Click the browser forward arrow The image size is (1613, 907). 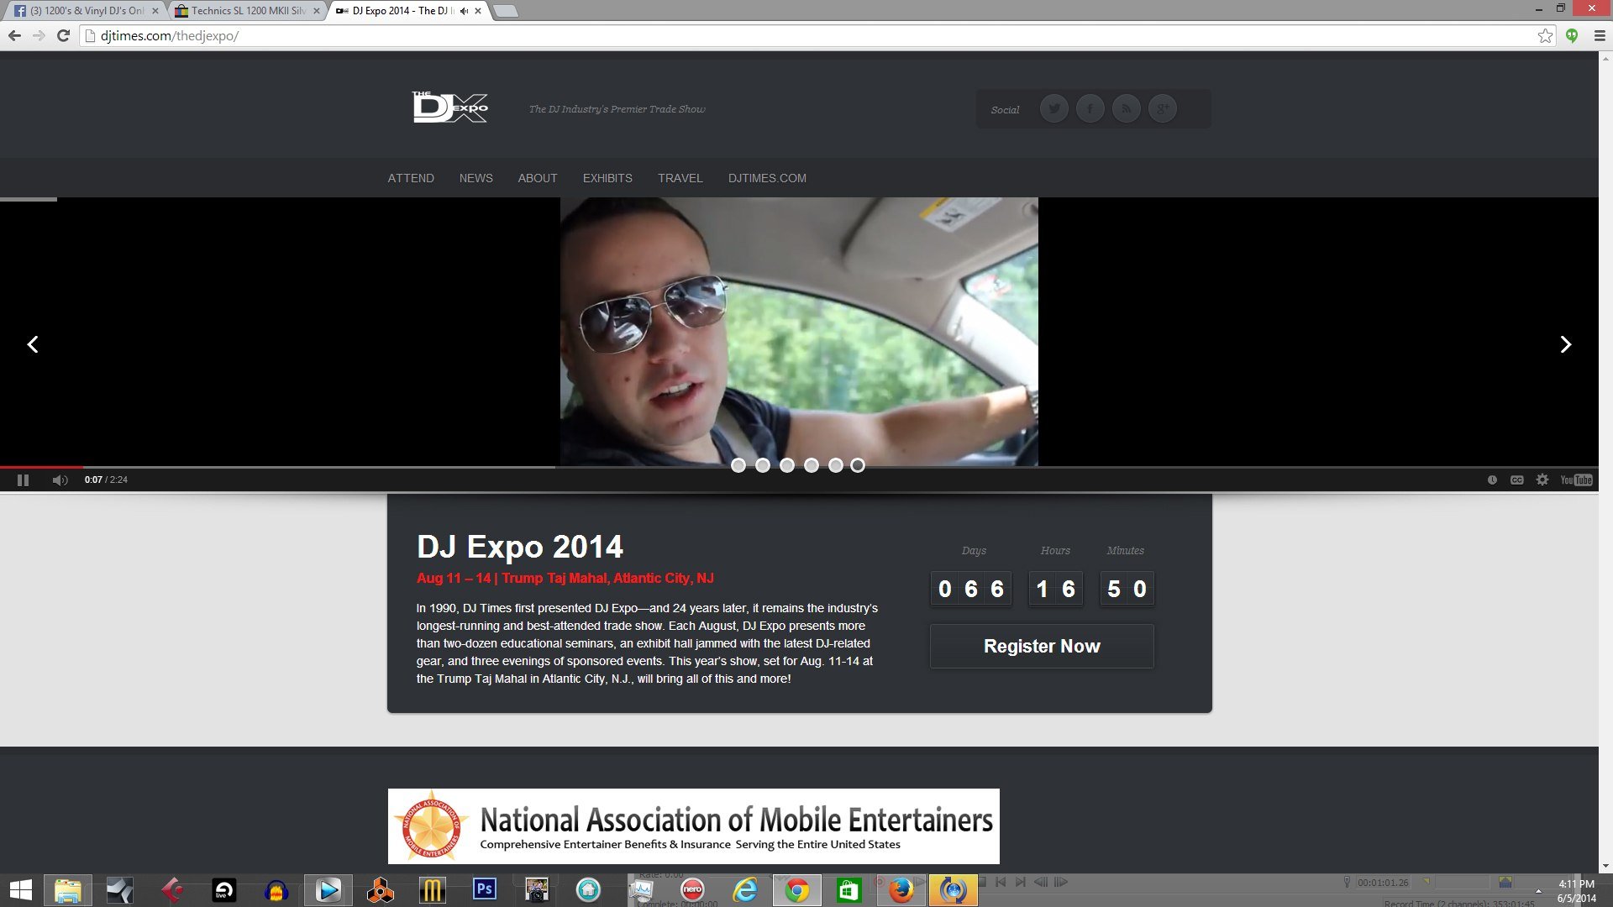point(39,35)
